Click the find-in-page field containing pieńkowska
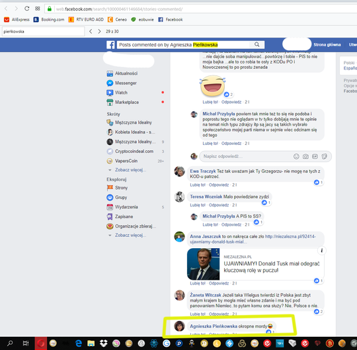The height and width of the screenshot is (350, 357). [43, 32]
